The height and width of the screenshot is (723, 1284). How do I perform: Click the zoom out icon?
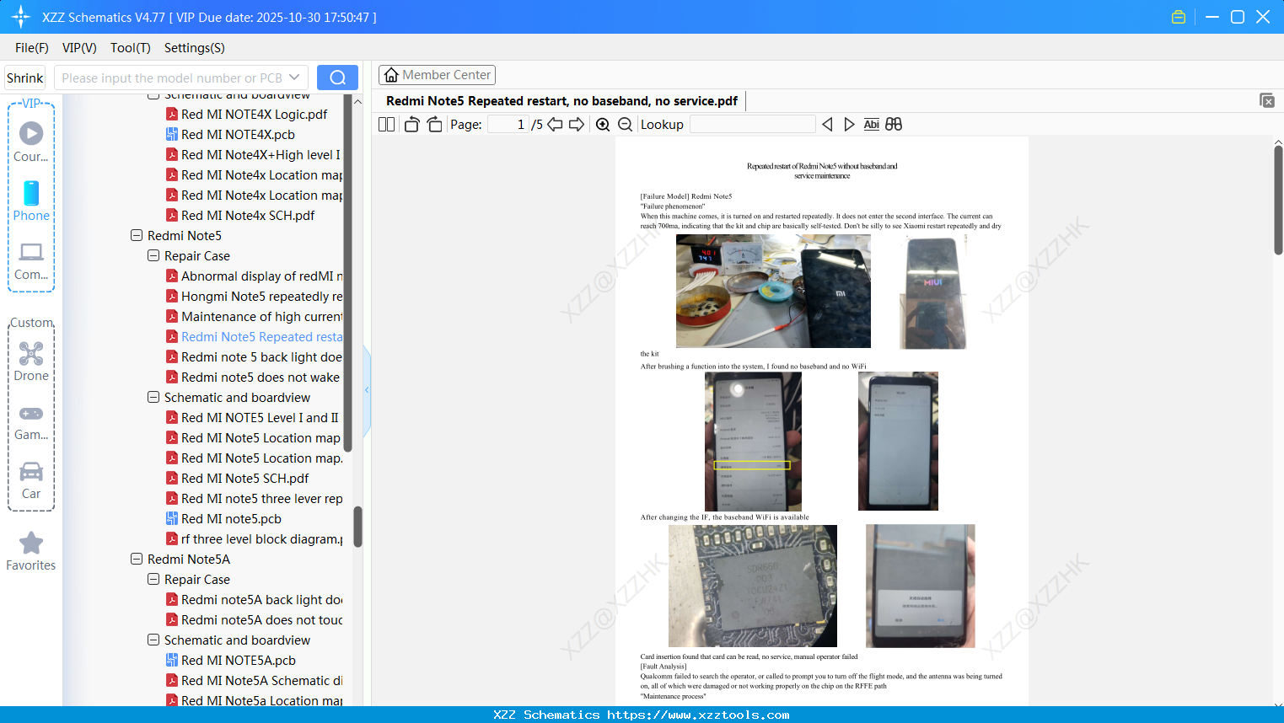click(x=625, y=124)
